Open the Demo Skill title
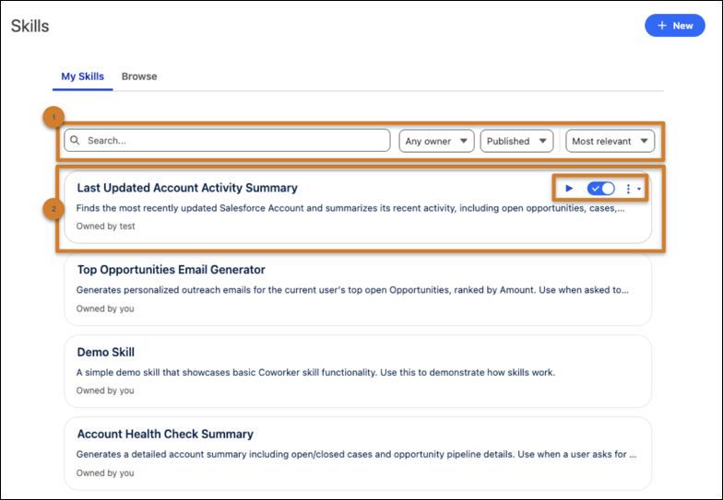723x500 pixels. click(x=105, y=352)
